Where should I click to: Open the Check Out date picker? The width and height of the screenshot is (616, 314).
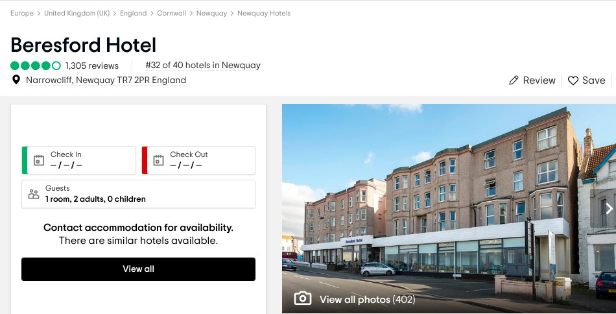pos(198,160)
